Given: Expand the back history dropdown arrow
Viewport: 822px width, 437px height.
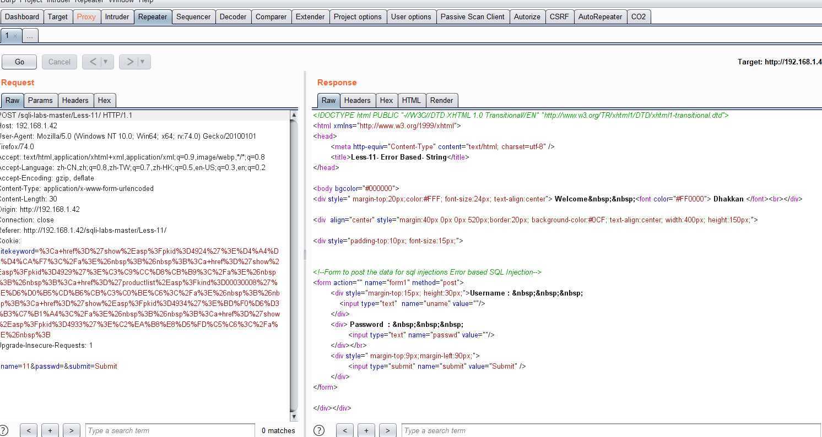Looking at the screenshot, I should [x=107, y=62].
